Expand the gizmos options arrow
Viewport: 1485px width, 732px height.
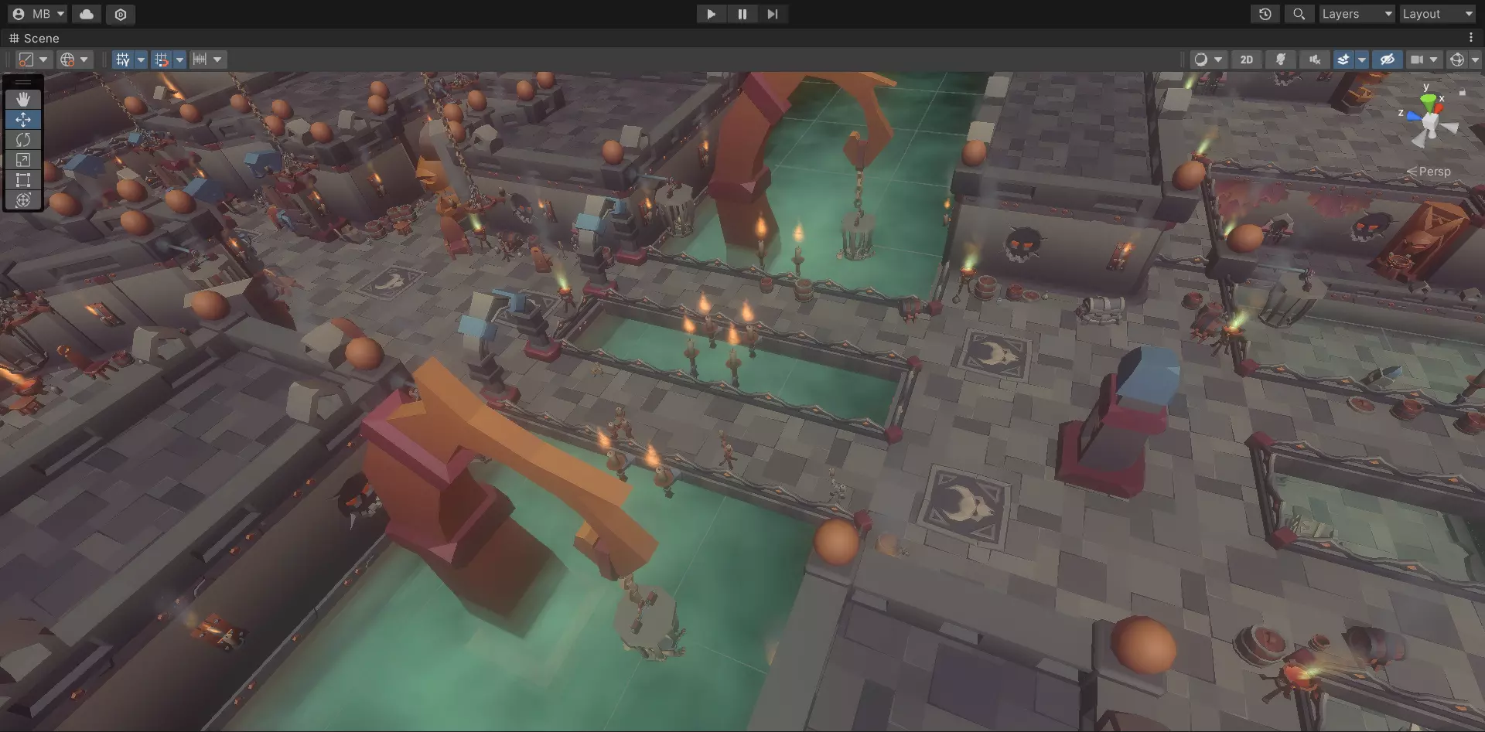click(x=1475, y=60)
